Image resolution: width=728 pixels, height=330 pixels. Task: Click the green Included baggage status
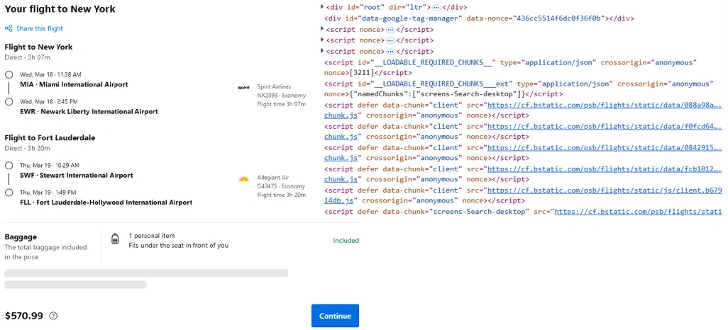pos(346,241)
